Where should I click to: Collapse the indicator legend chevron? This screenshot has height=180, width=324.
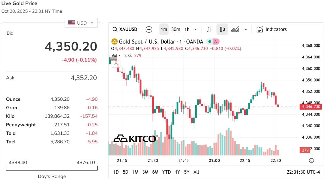pyautogui.click(x=116, y=64)
